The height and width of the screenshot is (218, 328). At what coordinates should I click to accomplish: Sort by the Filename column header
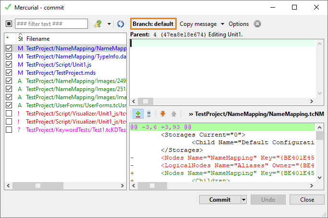72,38
